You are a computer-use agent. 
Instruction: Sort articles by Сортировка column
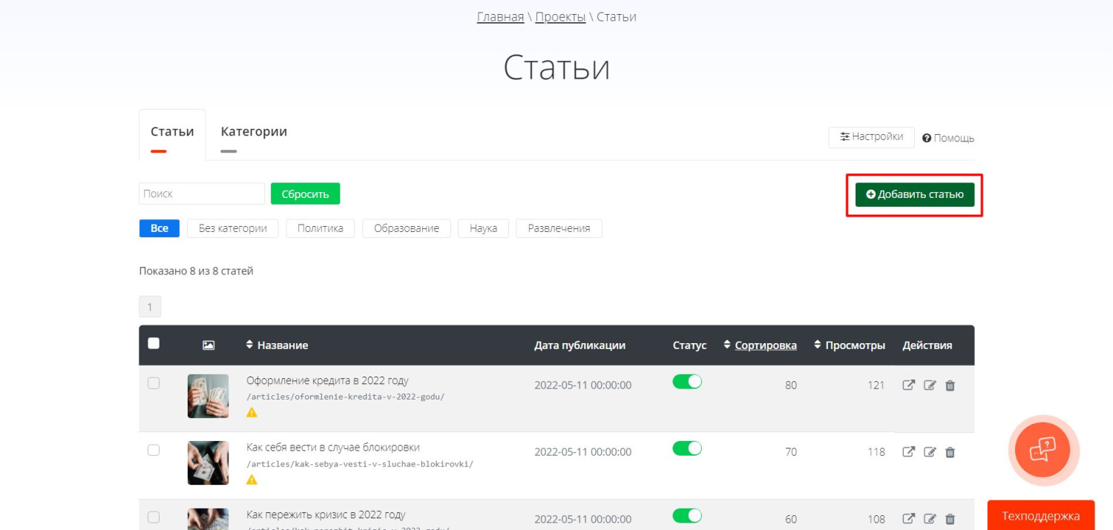(x=765, y=345)
